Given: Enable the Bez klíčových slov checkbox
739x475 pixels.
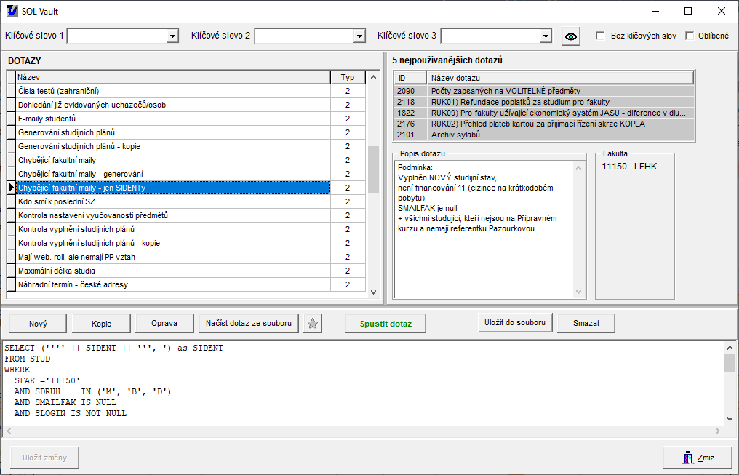Looking at the screenshot, I should click(600, 36).
